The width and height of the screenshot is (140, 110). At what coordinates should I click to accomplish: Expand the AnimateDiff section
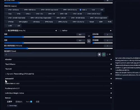(x=59, y=79)
